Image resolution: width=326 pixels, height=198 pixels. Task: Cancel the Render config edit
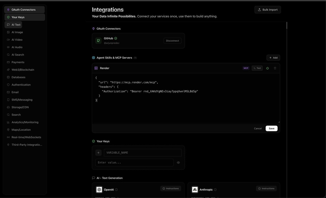coord(258,129)
